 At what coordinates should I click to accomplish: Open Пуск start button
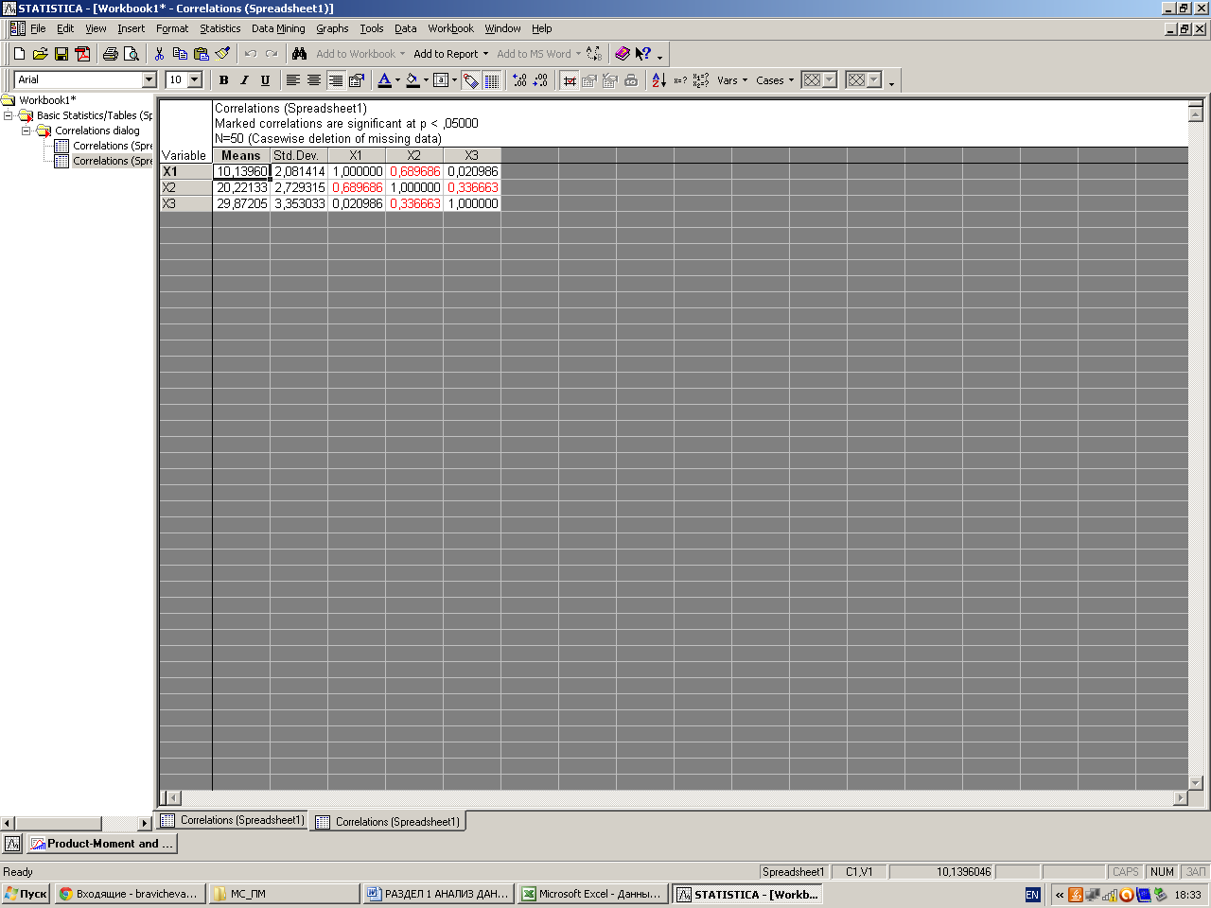coord(26,894)
